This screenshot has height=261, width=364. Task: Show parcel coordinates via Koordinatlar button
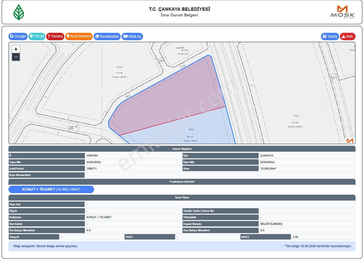(107, 36)
